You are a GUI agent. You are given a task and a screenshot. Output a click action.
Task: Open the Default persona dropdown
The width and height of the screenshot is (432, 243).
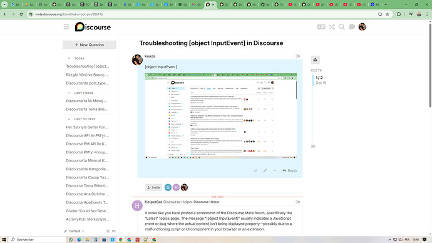click(x=75, y=231)
